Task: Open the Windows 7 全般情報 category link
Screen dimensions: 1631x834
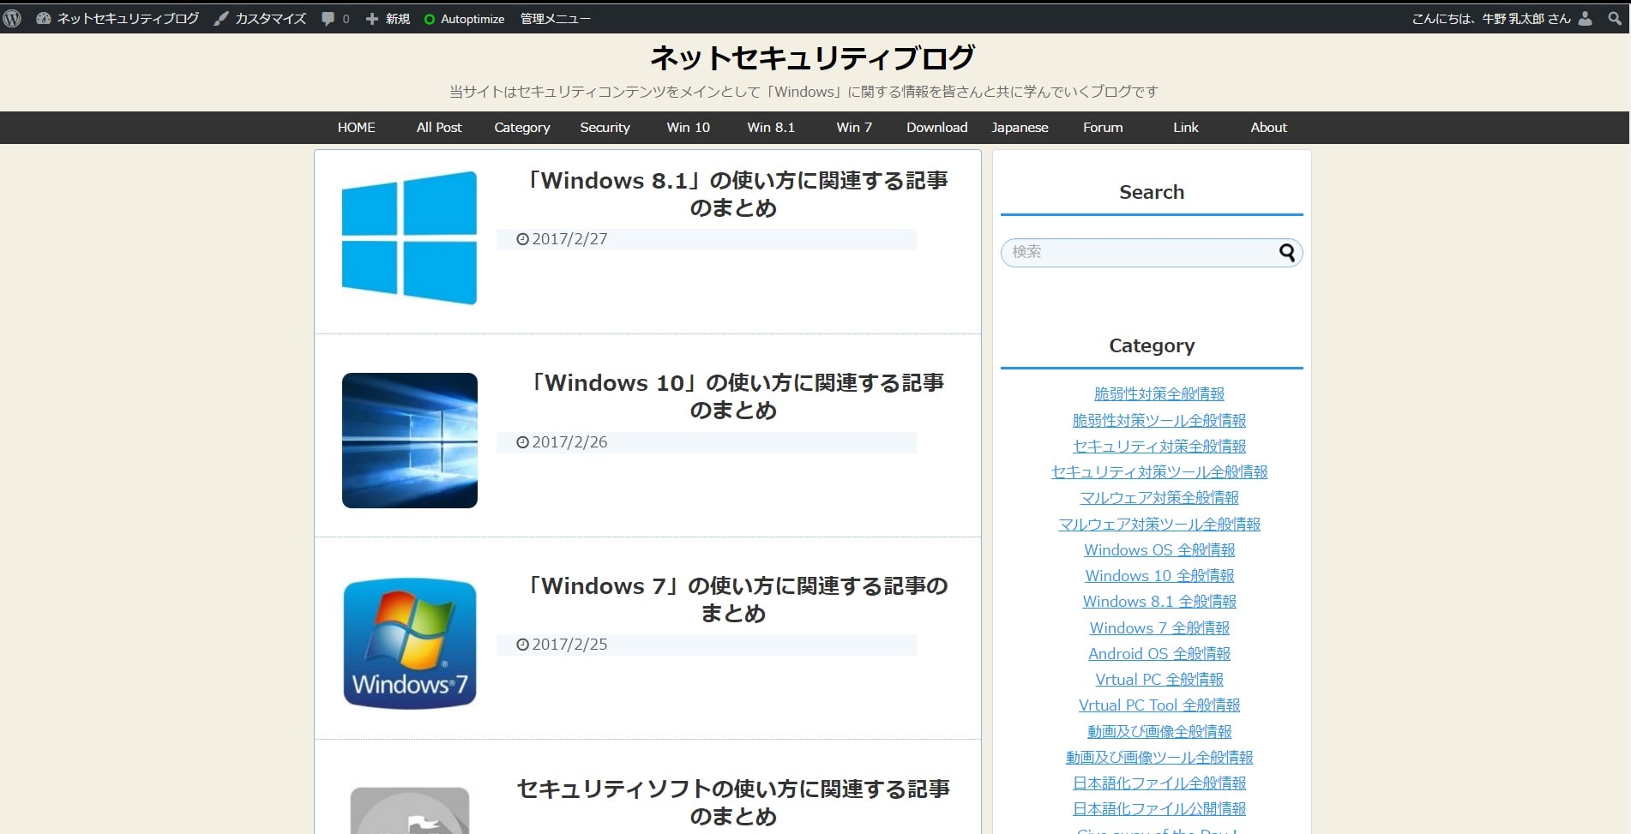Action: pos(1159,627)
